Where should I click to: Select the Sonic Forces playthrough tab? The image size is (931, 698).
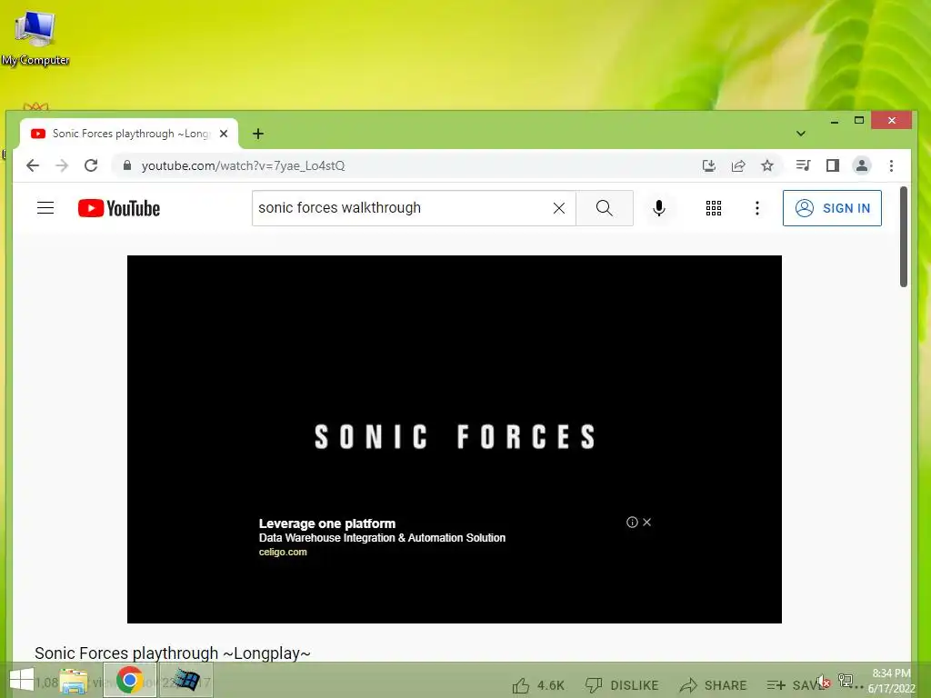click(x=129, y=134)
